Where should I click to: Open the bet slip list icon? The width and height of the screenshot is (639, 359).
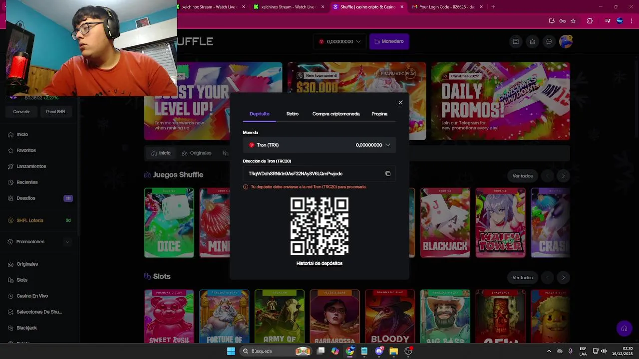pos(516,41)
